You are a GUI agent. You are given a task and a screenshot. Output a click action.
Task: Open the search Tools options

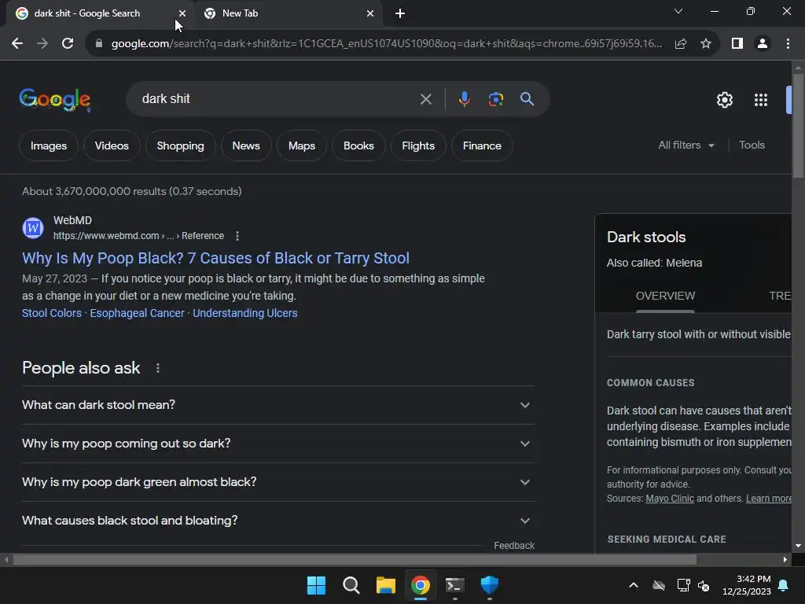point(752,145)
